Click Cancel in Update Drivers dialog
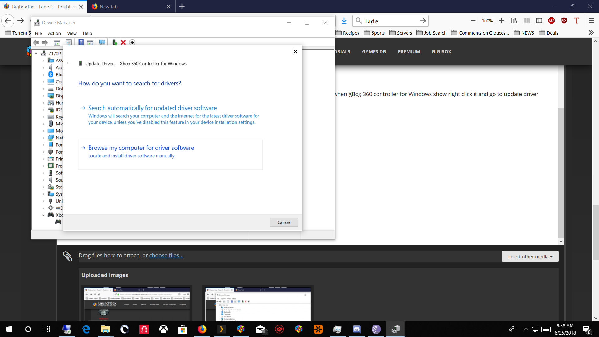 tap(284, 222)
